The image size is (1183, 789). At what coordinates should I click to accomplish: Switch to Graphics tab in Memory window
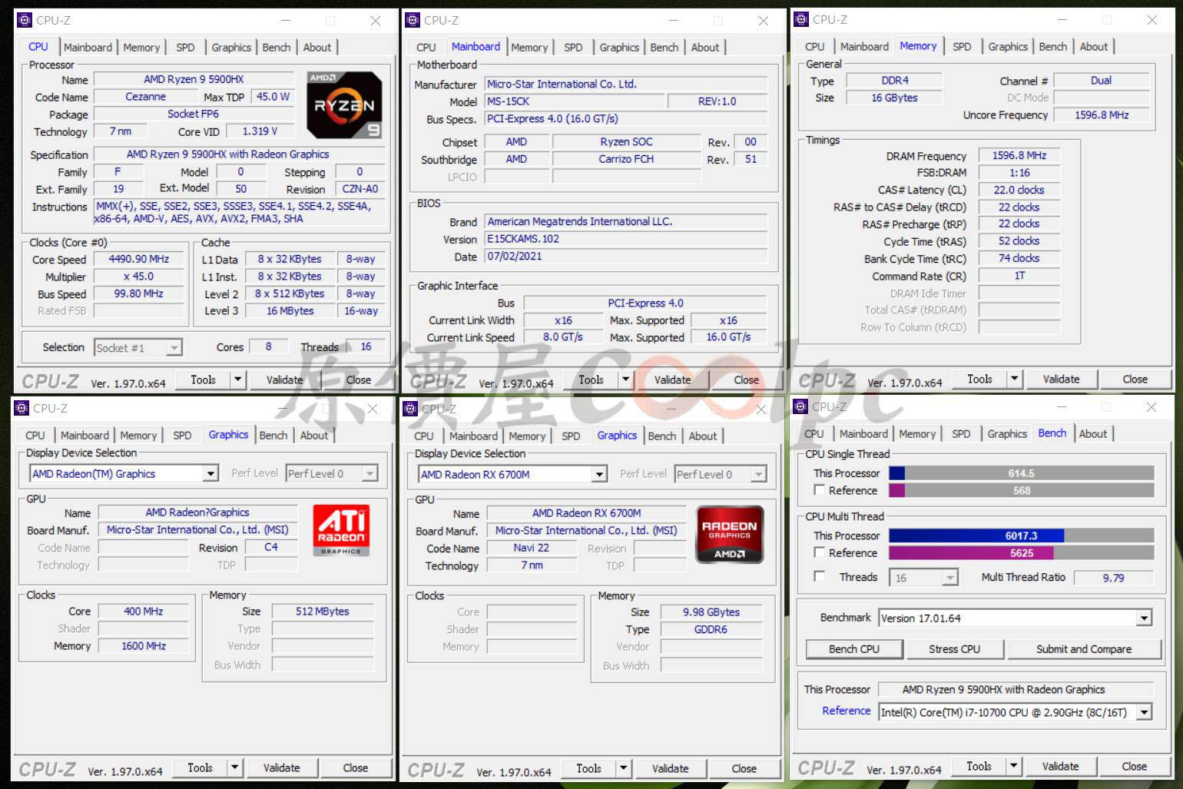(x=1007, y=47)
